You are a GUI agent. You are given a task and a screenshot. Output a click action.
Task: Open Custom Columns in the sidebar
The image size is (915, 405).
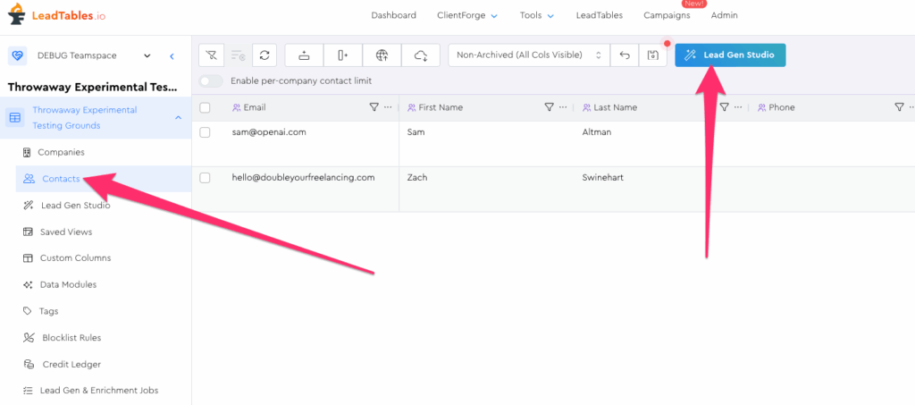(75, 258)
